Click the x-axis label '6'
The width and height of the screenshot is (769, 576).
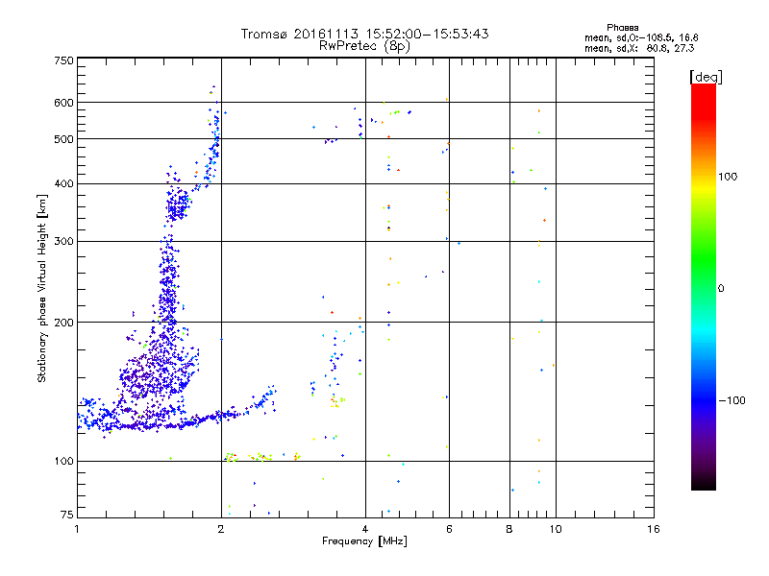coord(449,529)
